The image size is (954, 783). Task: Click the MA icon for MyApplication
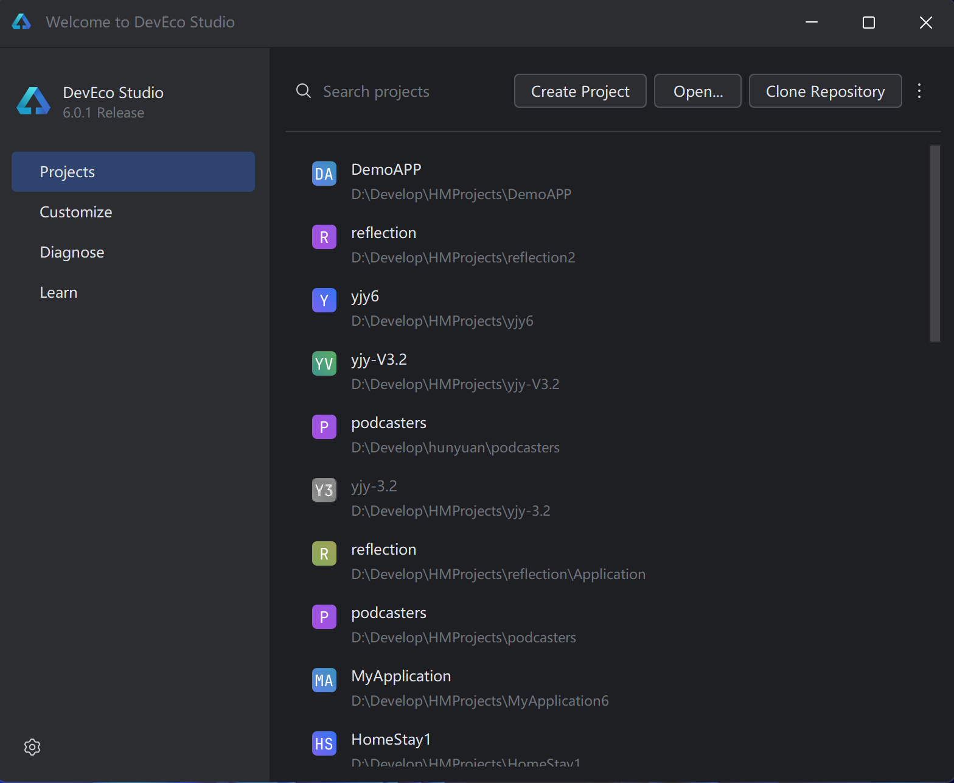click(324, 681)
